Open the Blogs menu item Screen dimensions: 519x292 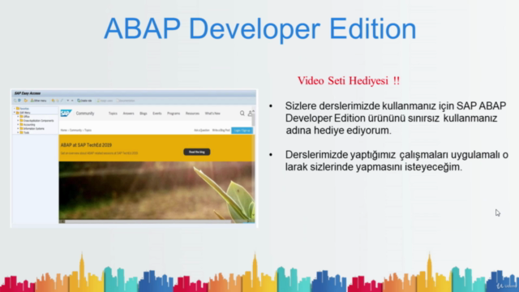[144, 114]
